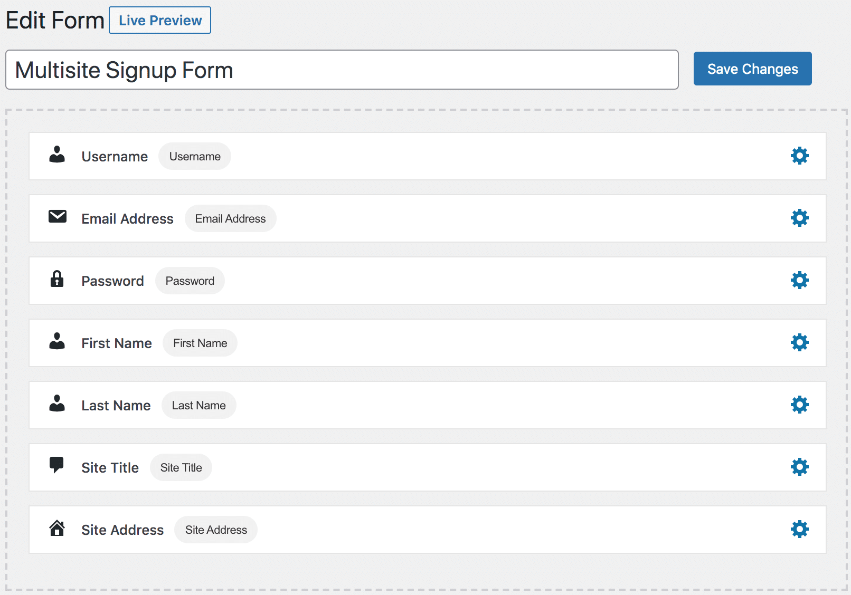Open settings gear for the First Name field

[x=799, y=342]
